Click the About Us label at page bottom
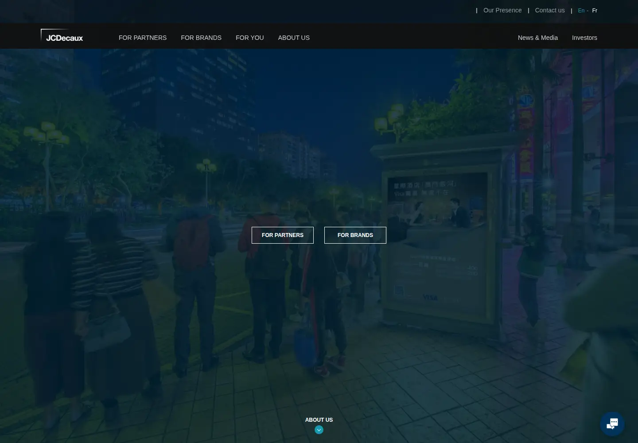The width and height of the screenshot is (638, 443). coord(319,420)
